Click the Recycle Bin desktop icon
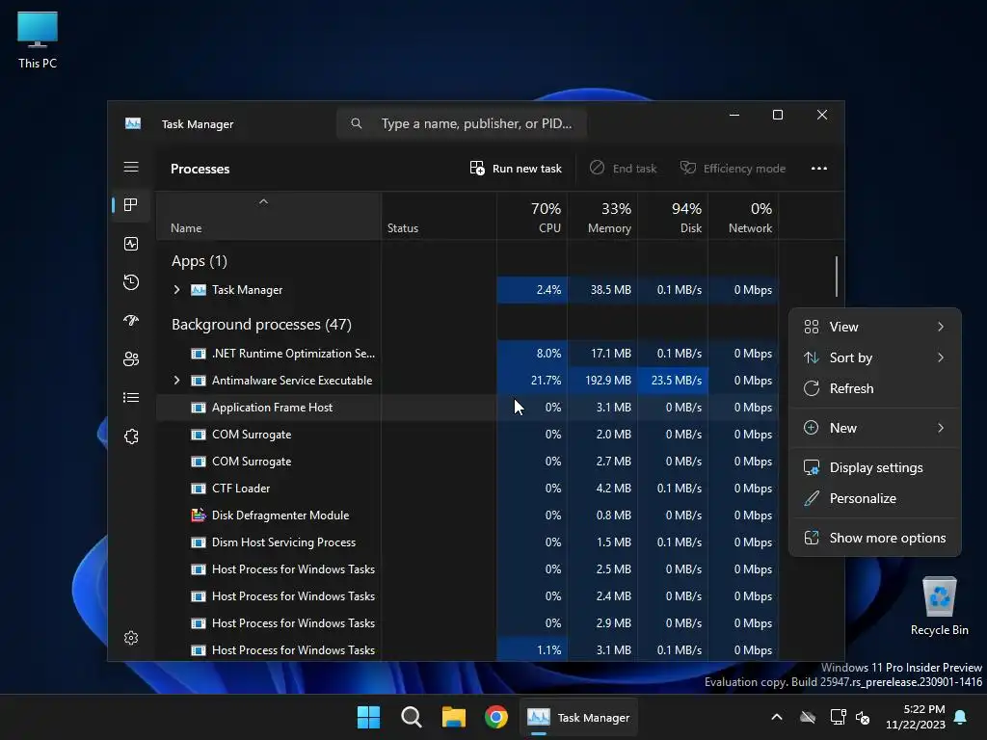The width and height of the screenshot is (987, 740). [x=939, y=606]
